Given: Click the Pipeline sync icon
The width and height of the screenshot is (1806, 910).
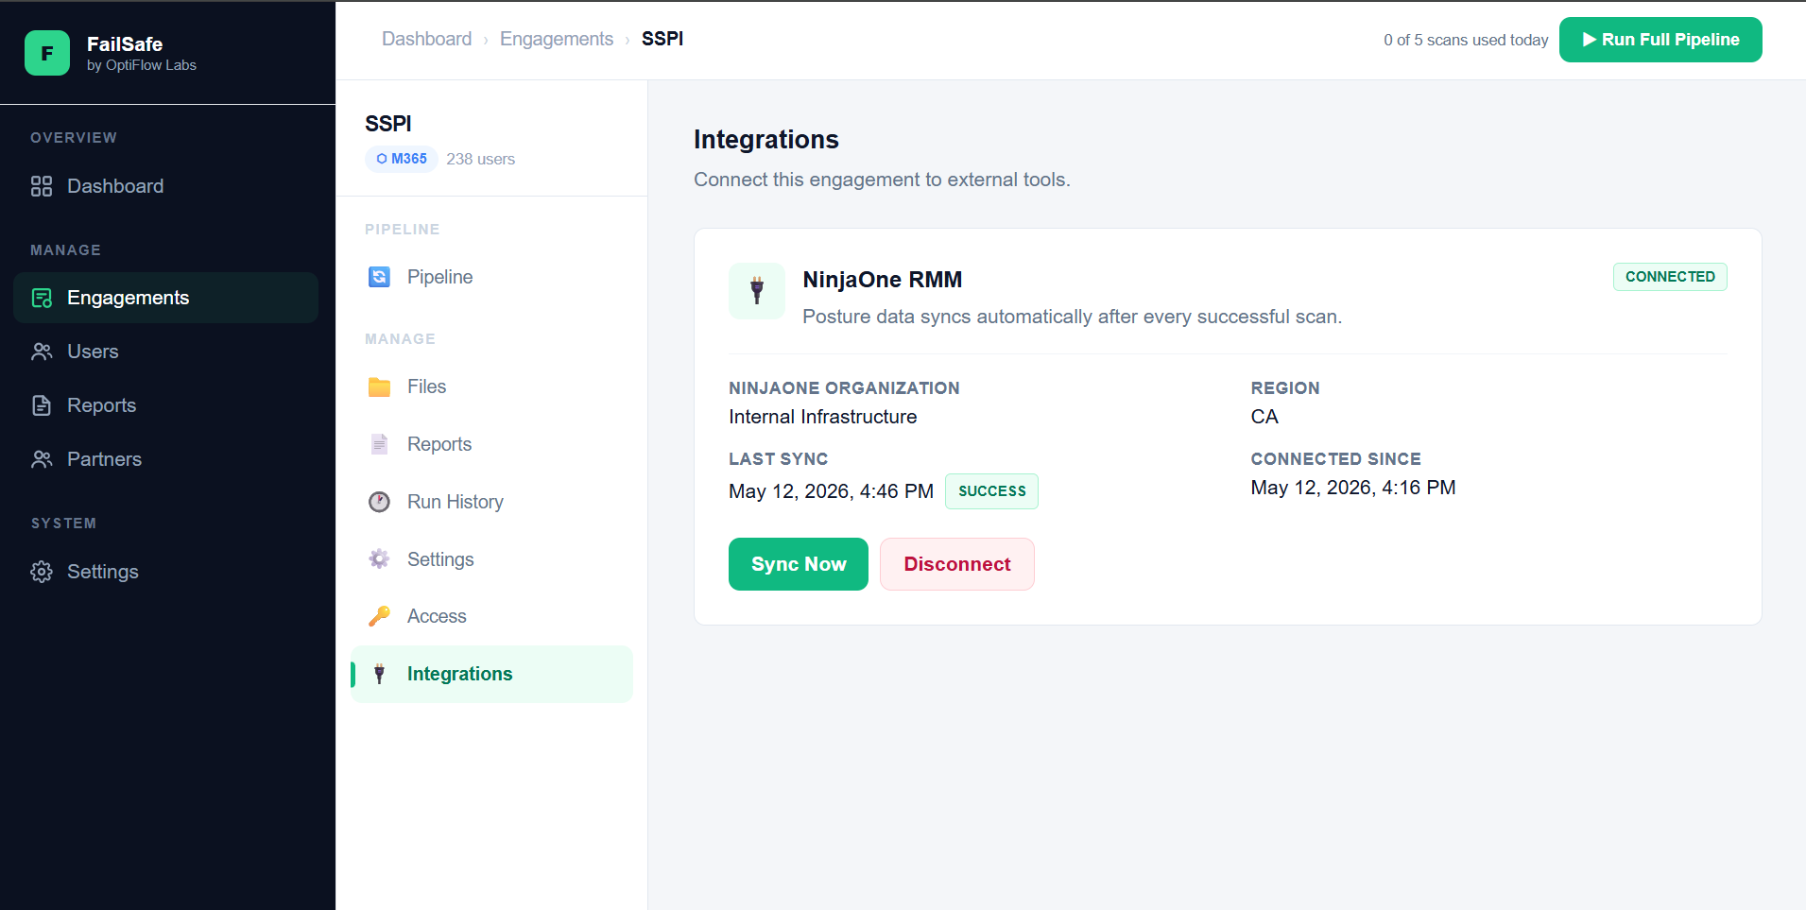Looking at the screenshot, I should tap(379, 277).
